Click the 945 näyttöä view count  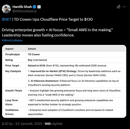pos(53,124)
